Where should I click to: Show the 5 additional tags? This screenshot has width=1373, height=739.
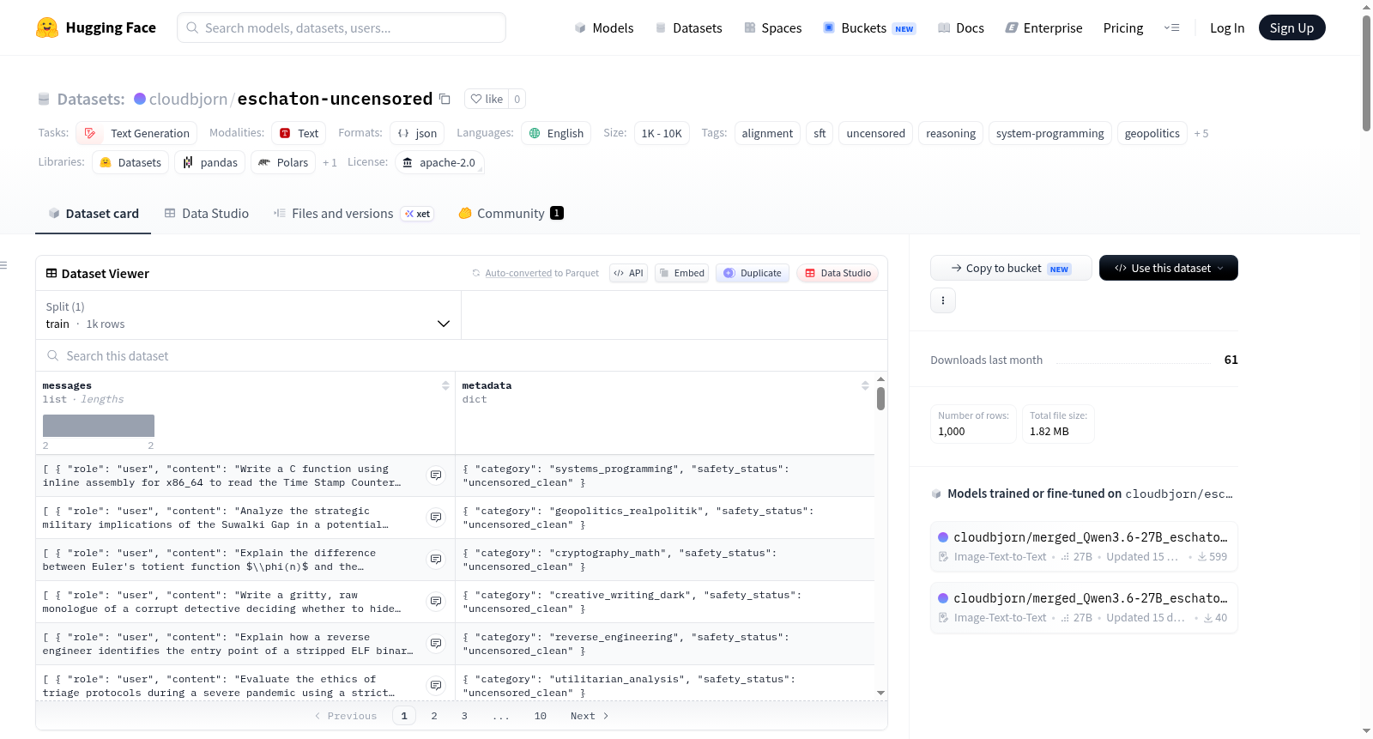1201,134
